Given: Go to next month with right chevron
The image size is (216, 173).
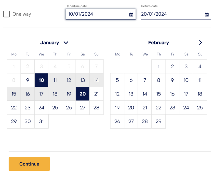Looking at the screenshot, I should [x=200, y=42].
